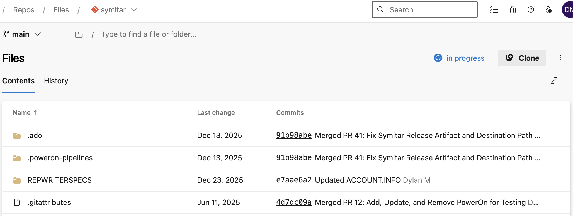Focus the top Search field
The width and height of the screenshot is (573, 216).
pos(425,9)
